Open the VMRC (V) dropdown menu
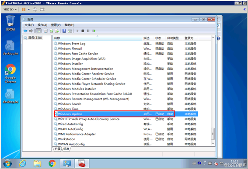248x169 pixels. tap(10, 10)
